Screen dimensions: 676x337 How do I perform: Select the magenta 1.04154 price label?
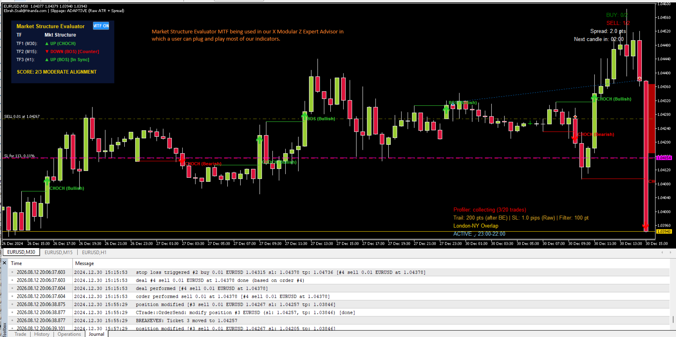664,158
